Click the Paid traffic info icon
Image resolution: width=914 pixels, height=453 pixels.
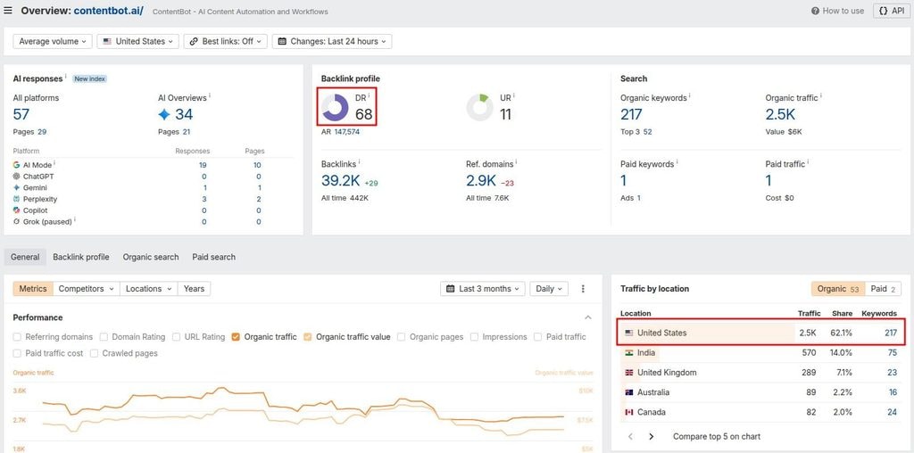[x=809, y=162]
